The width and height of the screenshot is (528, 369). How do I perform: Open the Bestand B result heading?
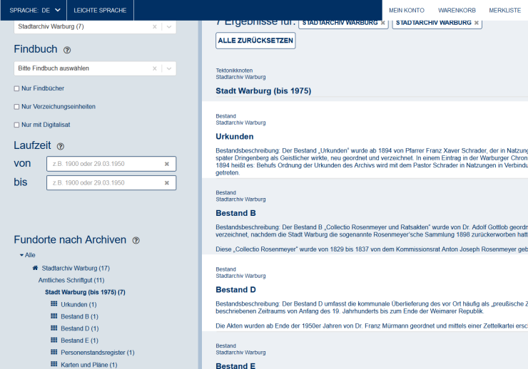(235, 214)
